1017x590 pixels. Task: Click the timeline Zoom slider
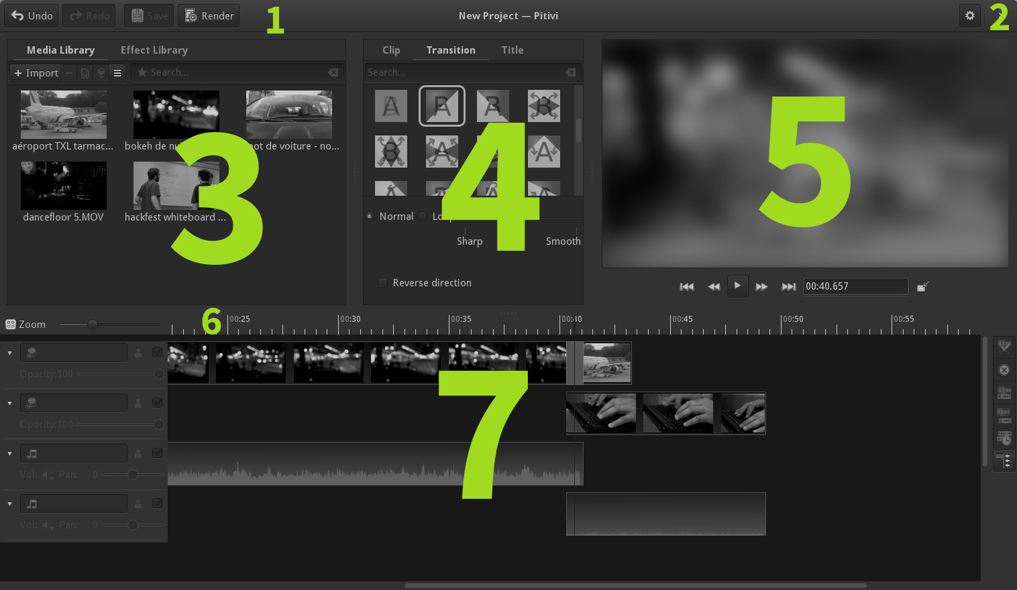109,324
